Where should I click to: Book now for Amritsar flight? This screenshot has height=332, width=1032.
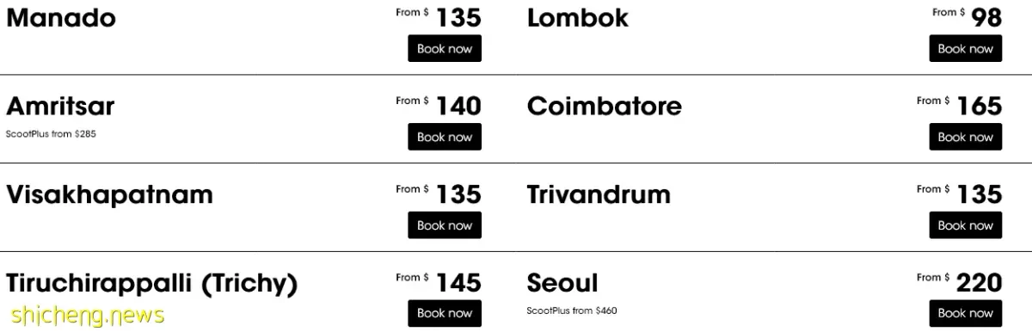tap(445, 137)
